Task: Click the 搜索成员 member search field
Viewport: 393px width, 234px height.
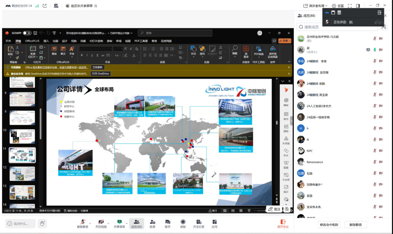Action: [337, 27]
